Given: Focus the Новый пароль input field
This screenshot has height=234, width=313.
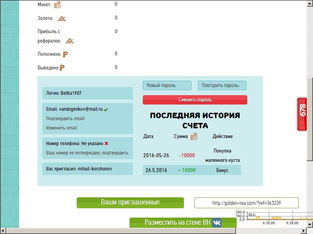Looking at the screenshot, I should point(167,85).
